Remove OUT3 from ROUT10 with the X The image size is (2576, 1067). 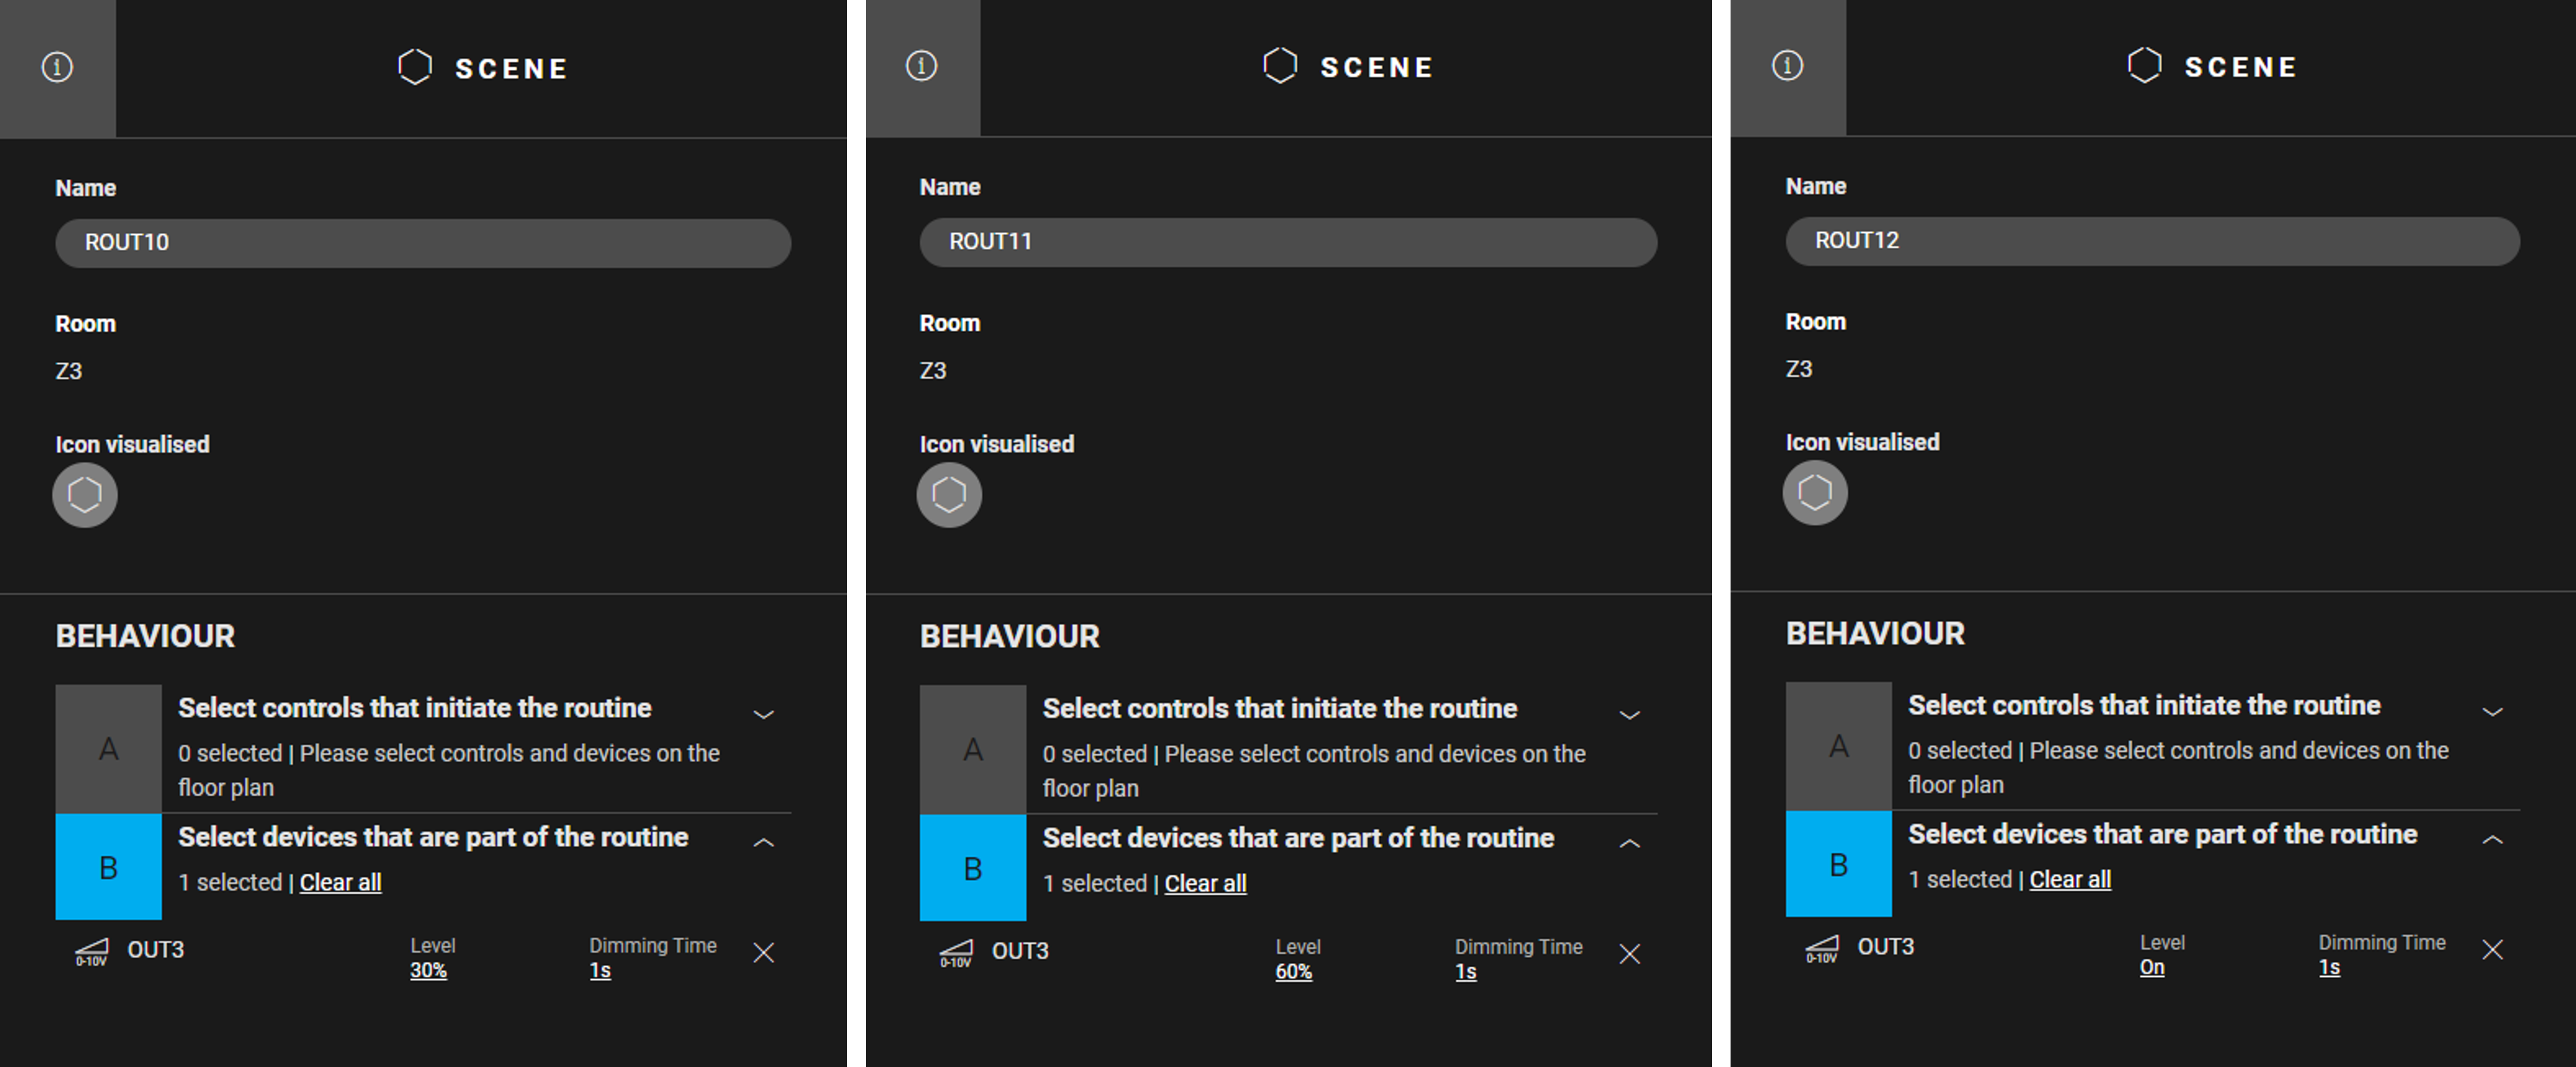(x=764, y=953)
